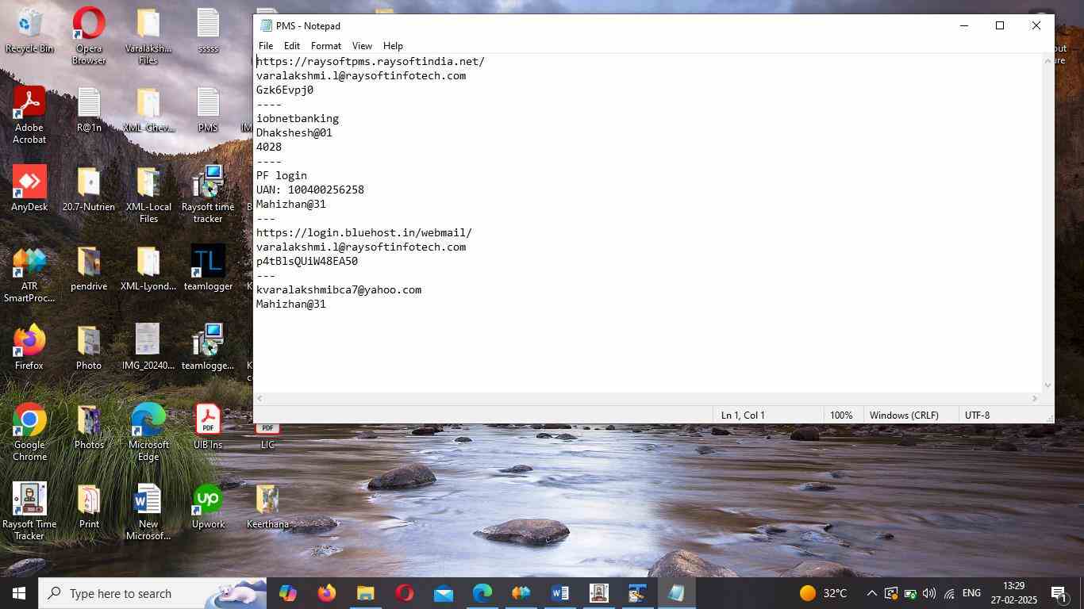1084x609 pixels.
Task: Open Copilot from the taskbar
Action: coord(288,593)
